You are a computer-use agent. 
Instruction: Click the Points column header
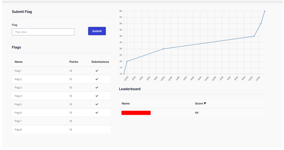[x=74, y=62]
